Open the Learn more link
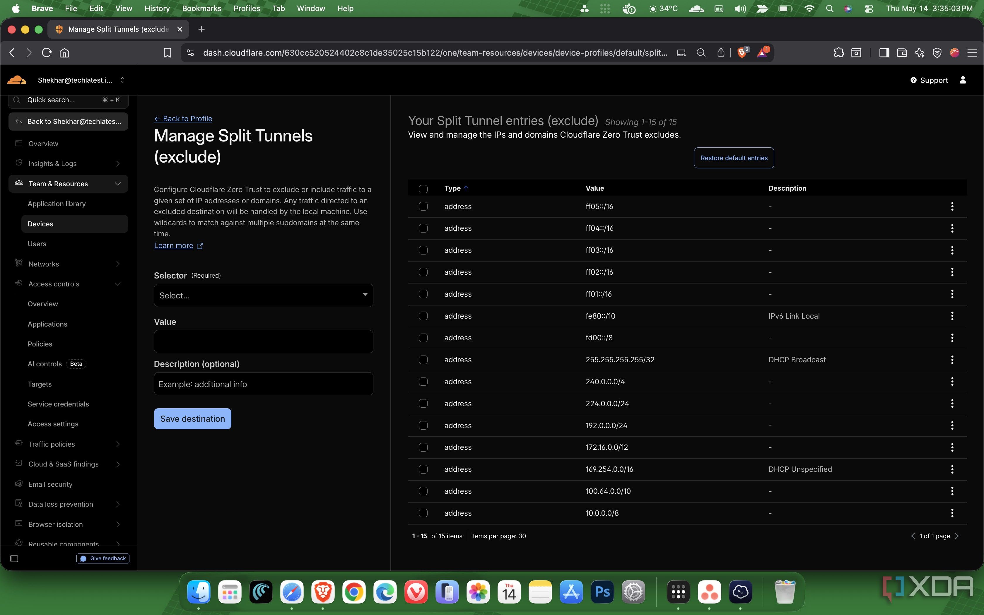984x615 pixels. [178, 246]
